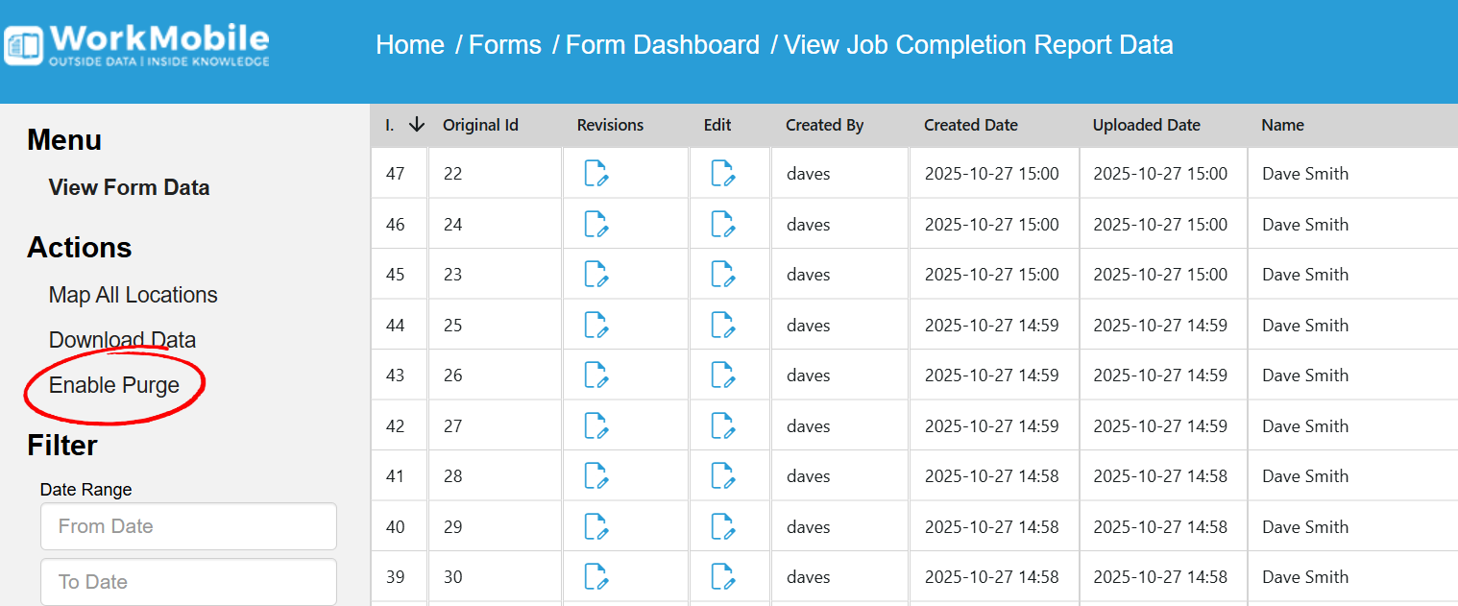Click Download Data action
The image size is (1458, 606).
[122, 340]
